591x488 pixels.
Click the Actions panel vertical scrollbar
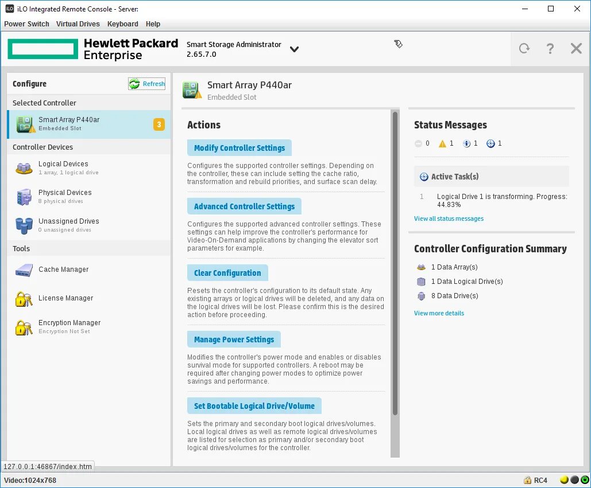coord(395,263)
